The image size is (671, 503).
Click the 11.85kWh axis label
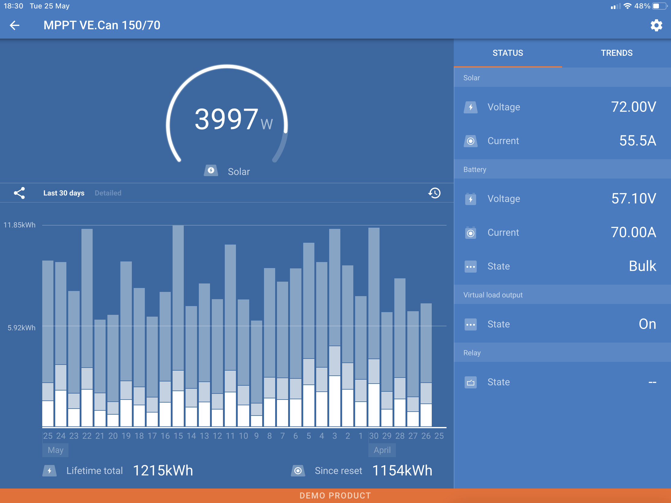coord(19,225)
